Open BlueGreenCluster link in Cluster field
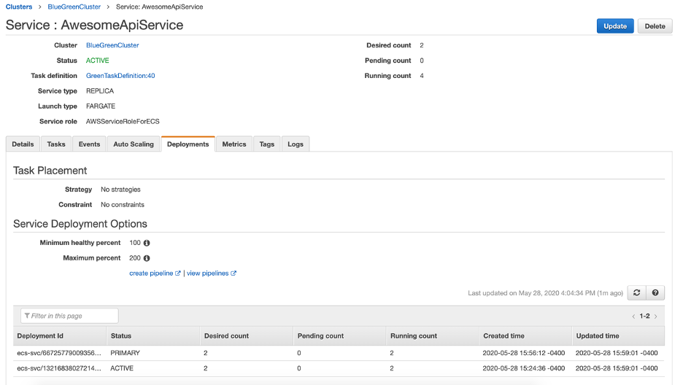Image resolution: width=683 pixels, height=385 pixels. 112,45
